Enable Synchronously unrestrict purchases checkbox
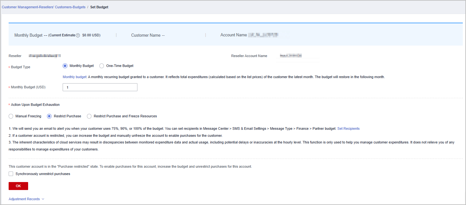 pyautogui.click(x=11, y=174)
